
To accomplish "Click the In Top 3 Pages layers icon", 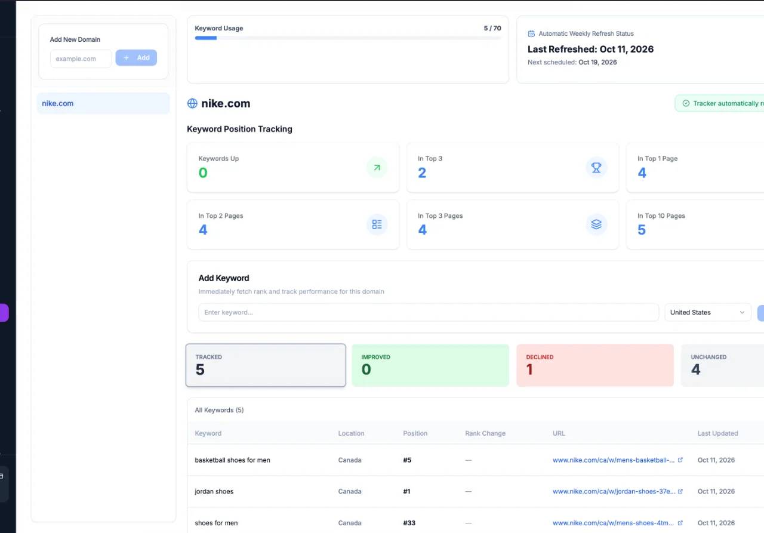I will (596, 224).
